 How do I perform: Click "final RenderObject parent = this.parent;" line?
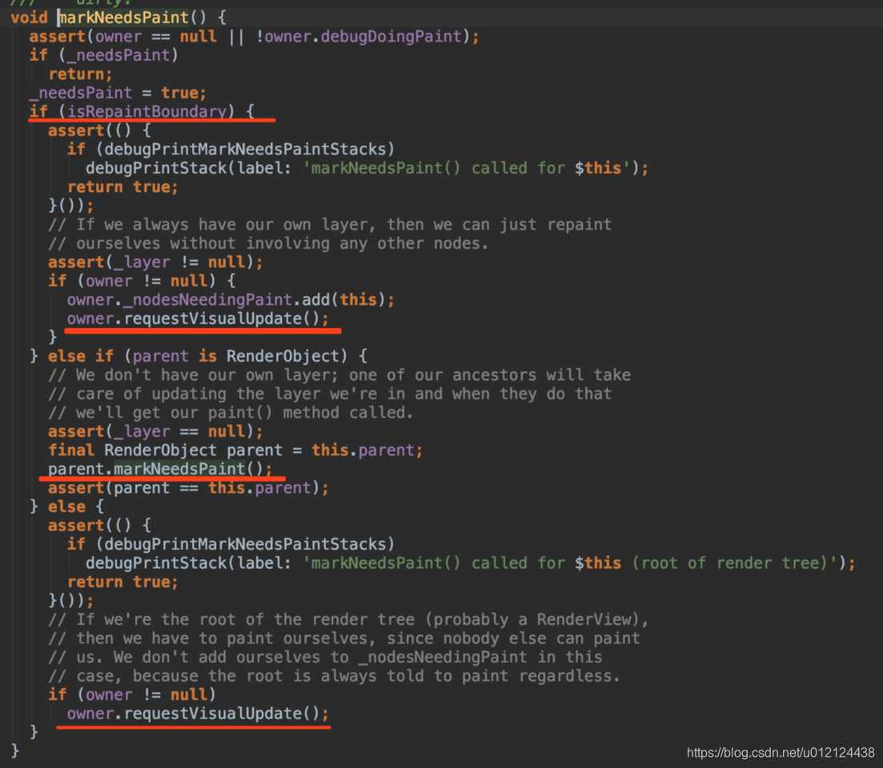click(235, 450)
